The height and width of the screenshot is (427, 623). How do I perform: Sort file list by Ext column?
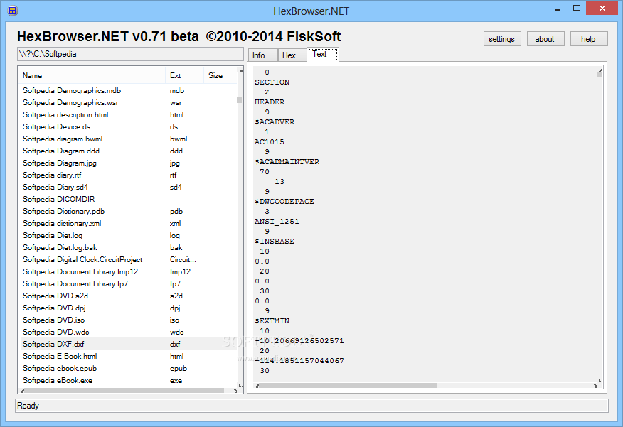[x=184, y=75]
